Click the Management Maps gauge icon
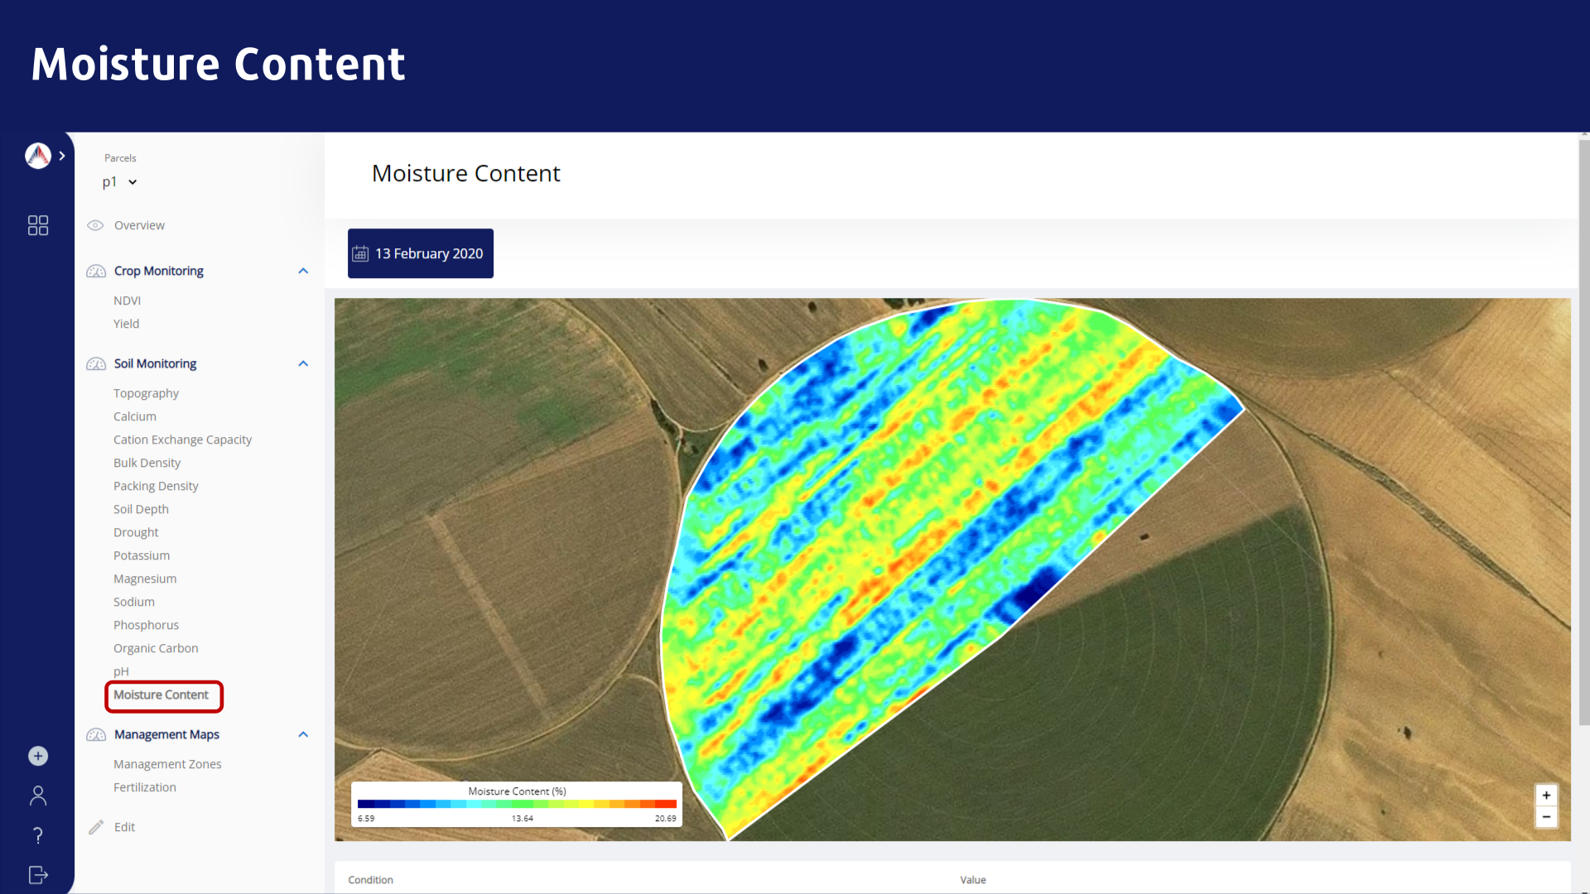Viewport: 1590px width, 894px height. (96, 734)
